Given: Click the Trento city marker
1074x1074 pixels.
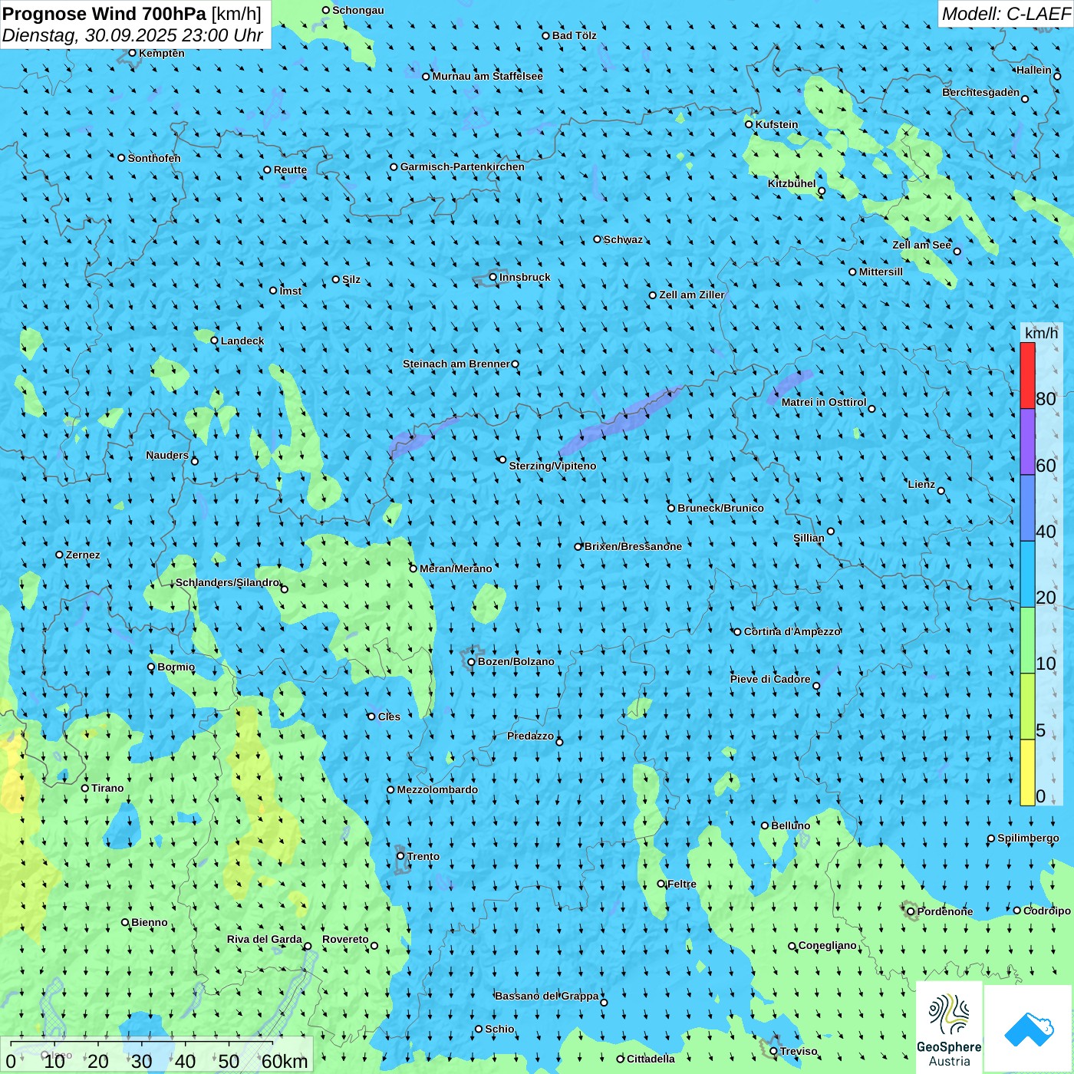Looking at the screenshot, I should point(400,856).
